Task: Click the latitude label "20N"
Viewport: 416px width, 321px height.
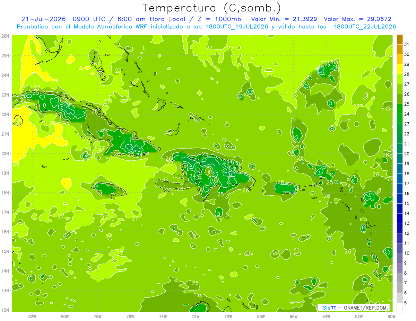Action: tap(5, 153)
